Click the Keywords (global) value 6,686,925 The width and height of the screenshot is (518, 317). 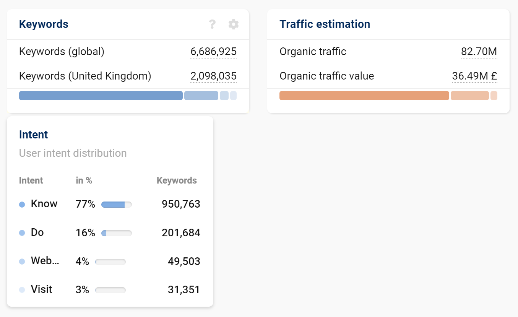213,52
